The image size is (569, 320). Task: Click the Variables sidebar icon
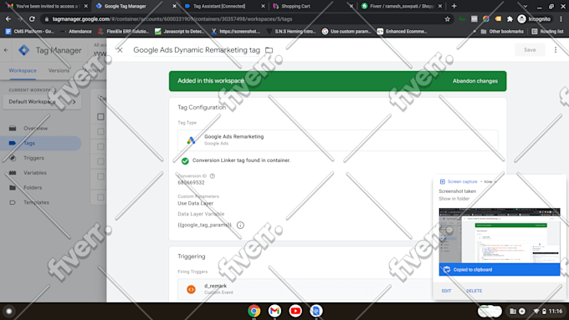[x=13, y=173]
